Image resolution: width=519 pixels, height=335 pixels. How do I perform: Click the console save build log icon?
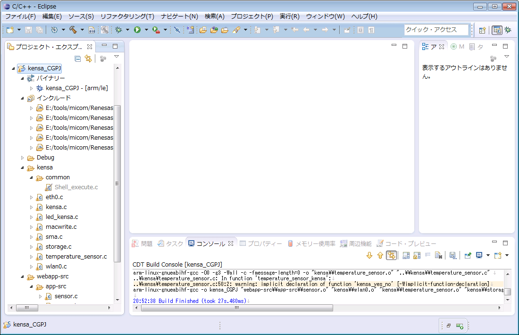(x=452, y=255)
